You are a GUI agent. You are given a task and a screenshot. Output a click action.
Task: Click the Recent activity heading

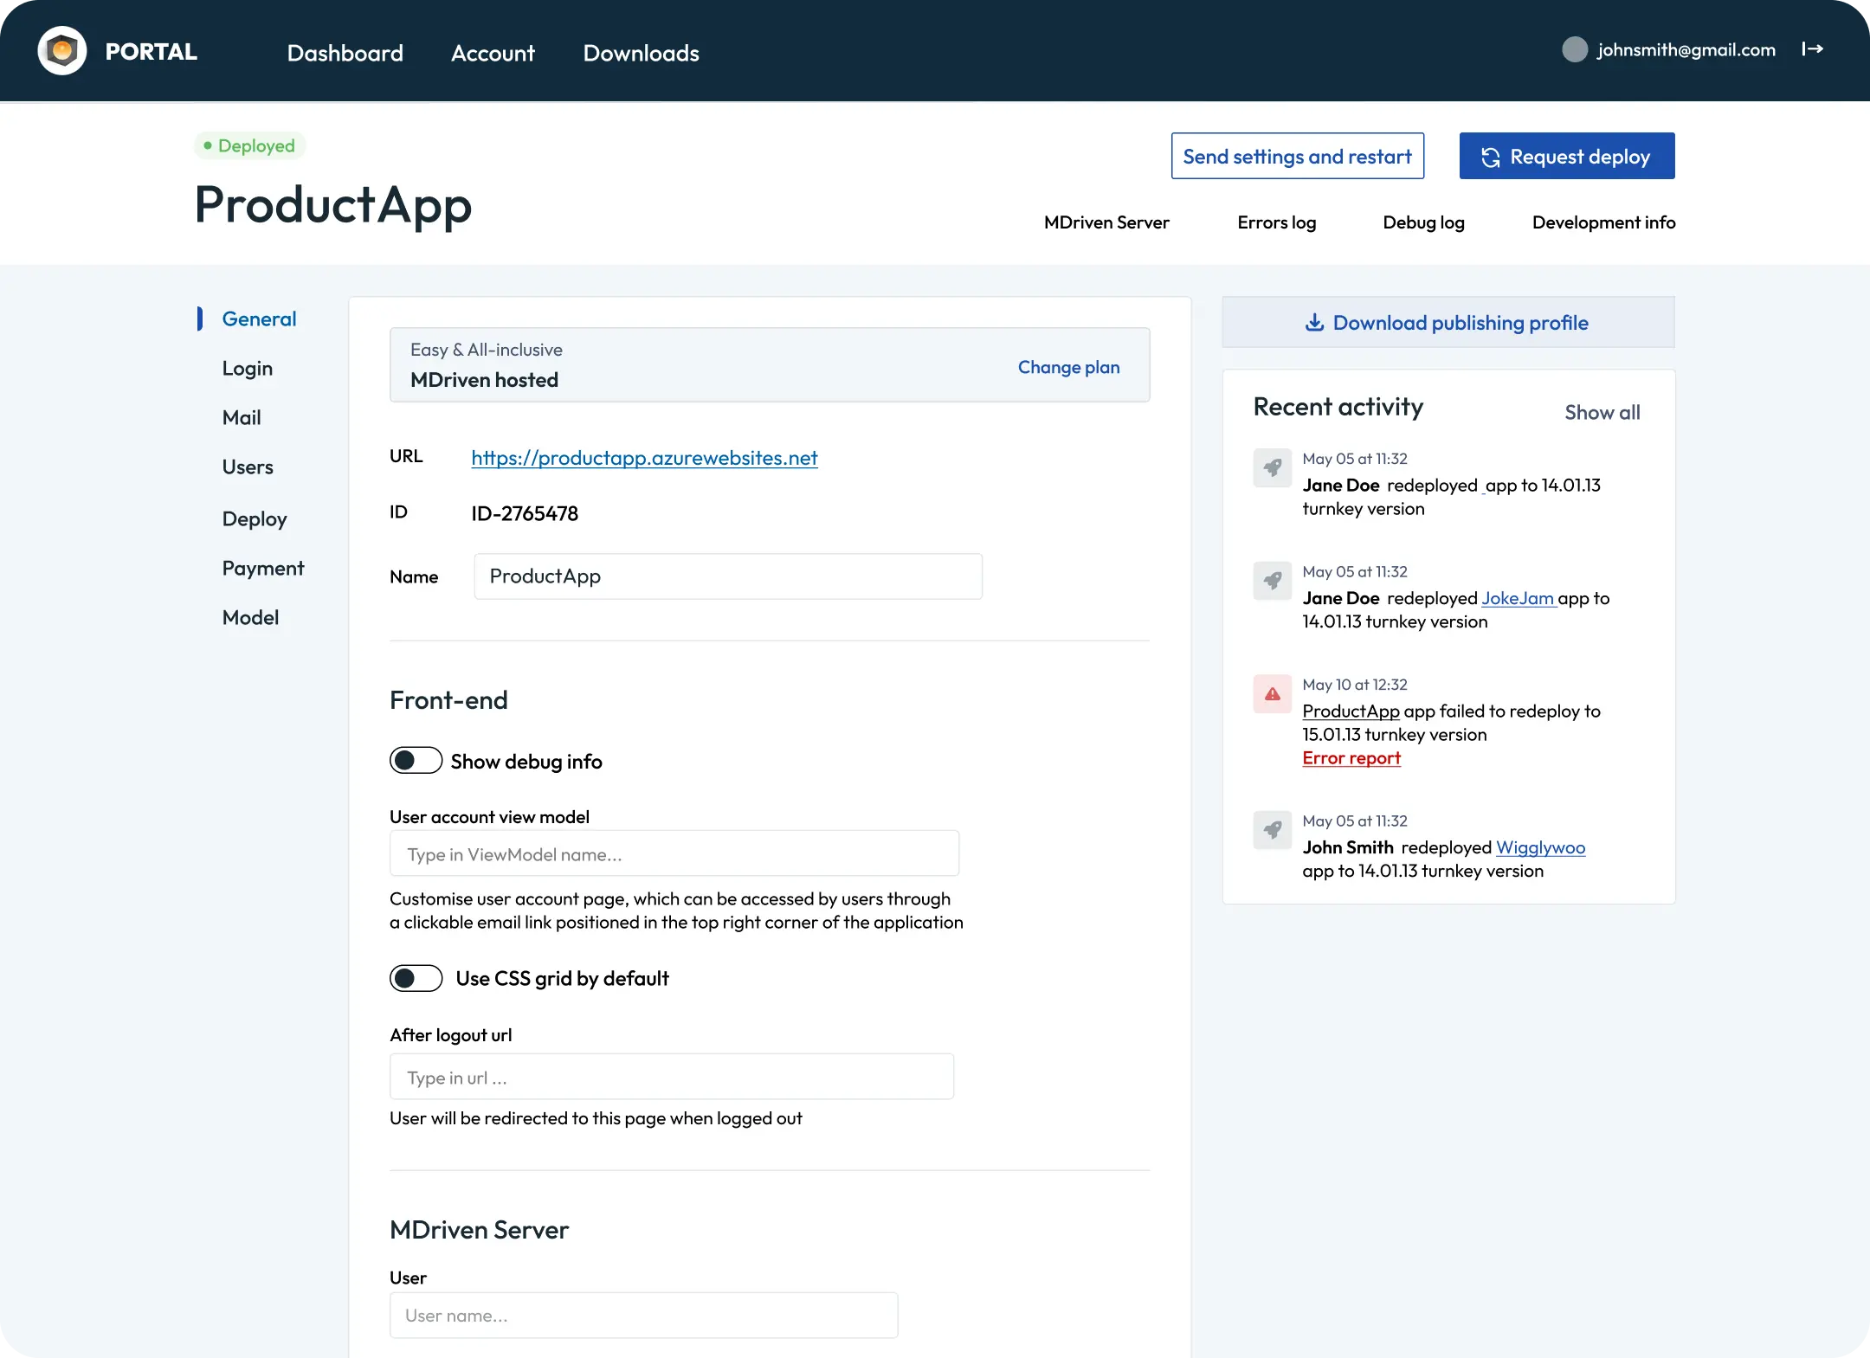(x=1338, y=407)
